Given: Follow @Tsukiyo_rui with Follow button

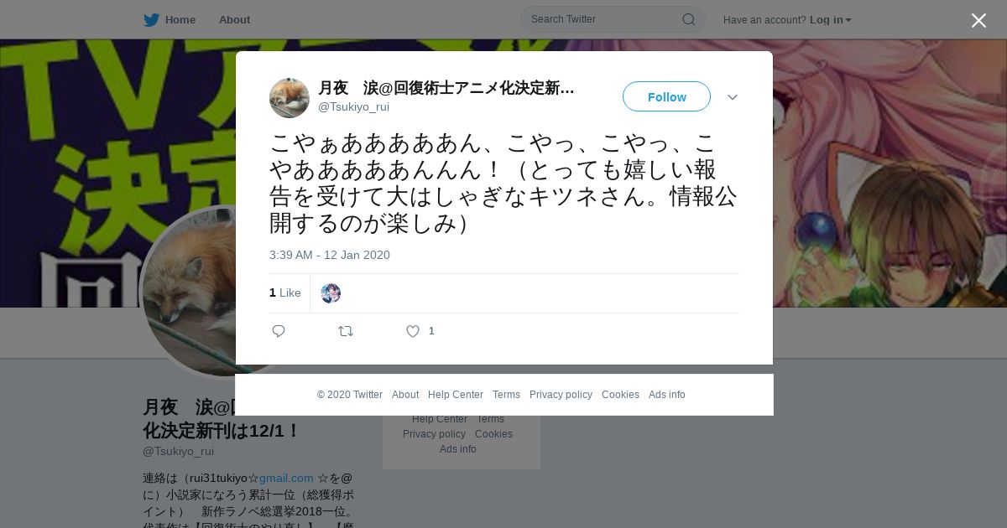Looking at the screenshot, I should tap(666, 96).
